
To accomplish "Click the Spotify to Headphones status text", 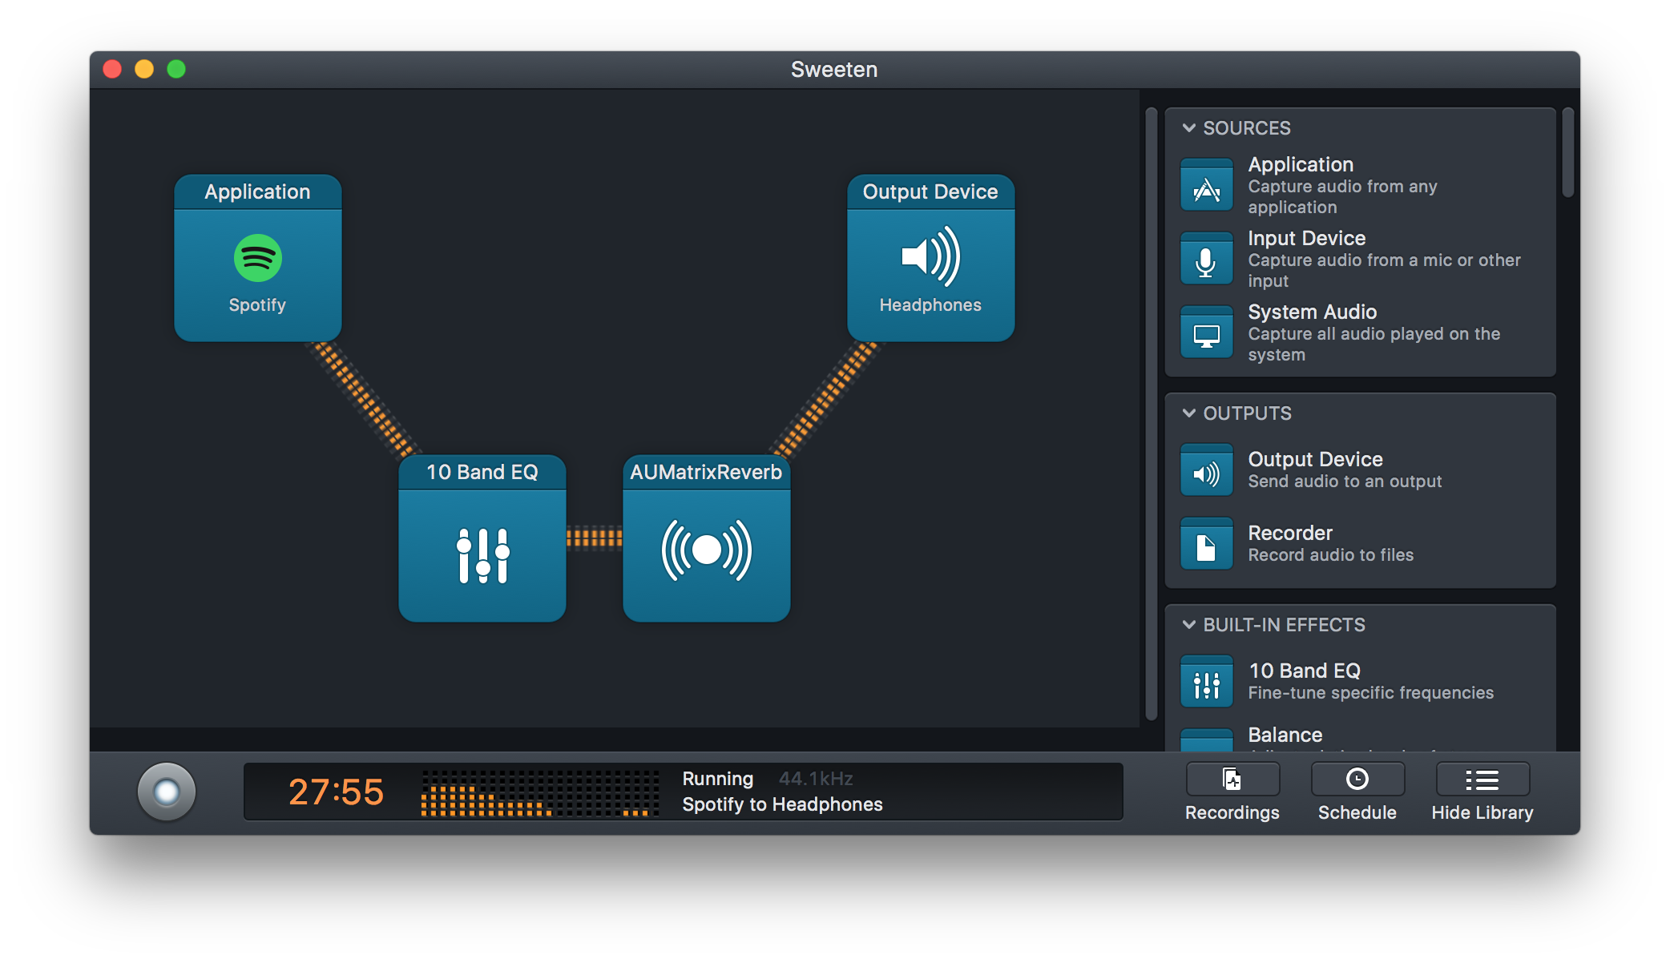I will coord(782,804).
